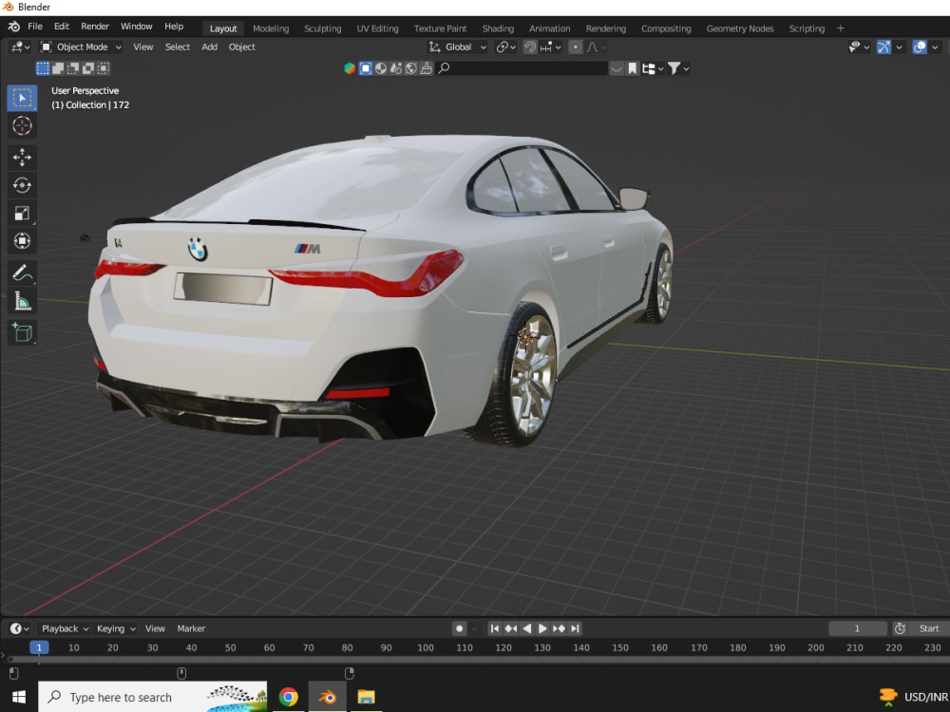The height and width of the screenshot is (712, 950).
Task: Toggle viewport gizmos
Action: [x=883, y=47]
